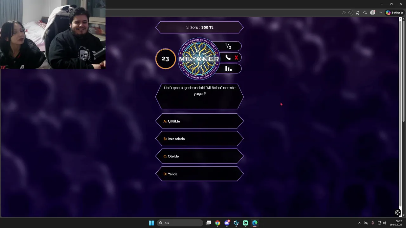Open the media control music-note icon
The height and width of the screenshot is (228, 406).
[358, 13]
